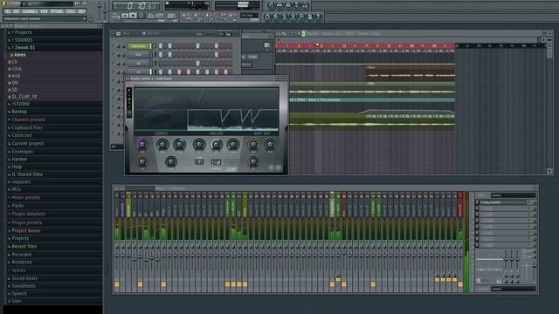Open the VIEW menu

point(44,11)
